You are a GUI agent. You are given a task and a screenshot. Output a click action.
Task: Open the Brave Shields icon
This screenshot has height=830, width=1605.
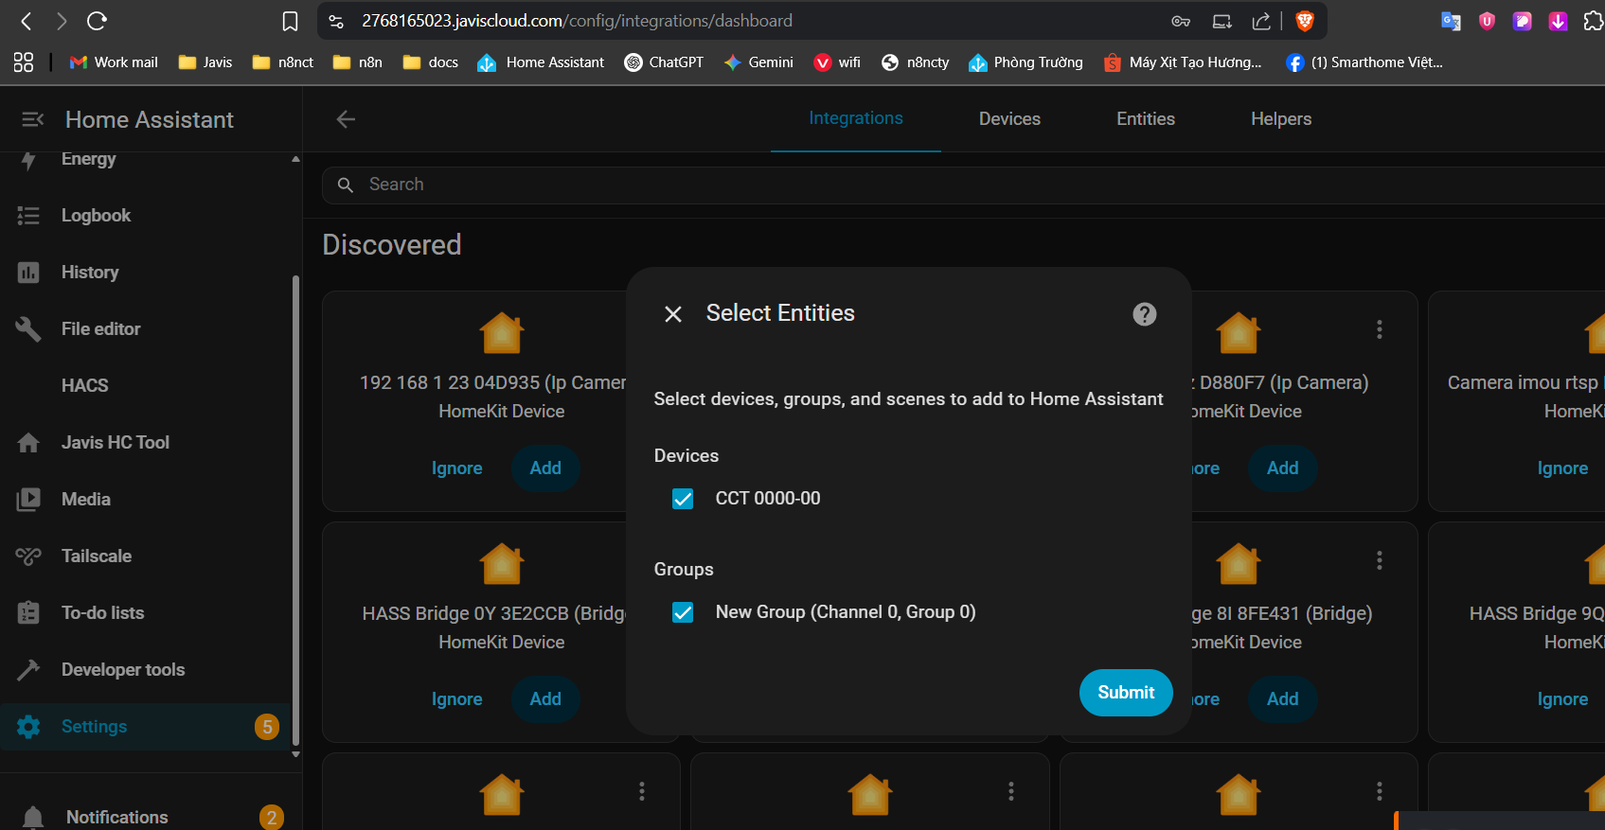(x=1305, y=21)
